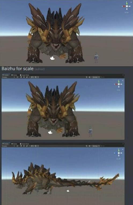Click the green Y axis cone in bottom window gizmo
Screen dimensions: 133x205
click(x=119, y=150)
